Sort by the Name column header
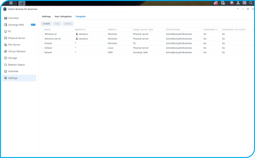This screenshot has height=158, width=255. point(58,30)
